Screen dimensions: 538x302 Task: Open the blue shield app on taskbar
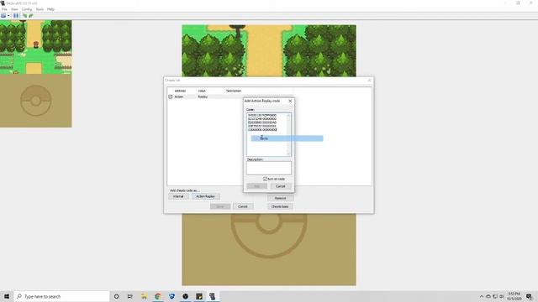pos(171,296)
